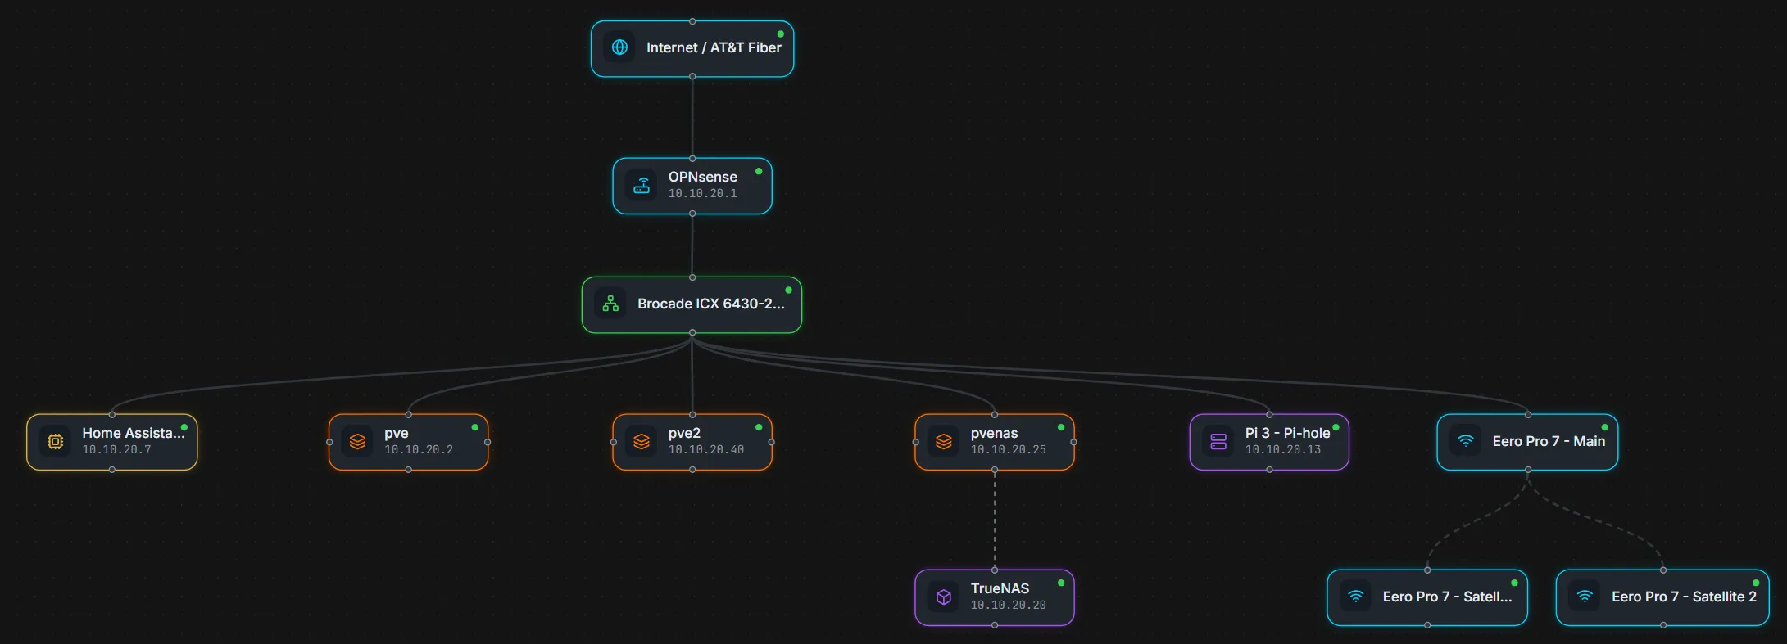Click bottom connector handle of pvenas node
This screenshot has width=1787, height=644.
coord(995,470)
